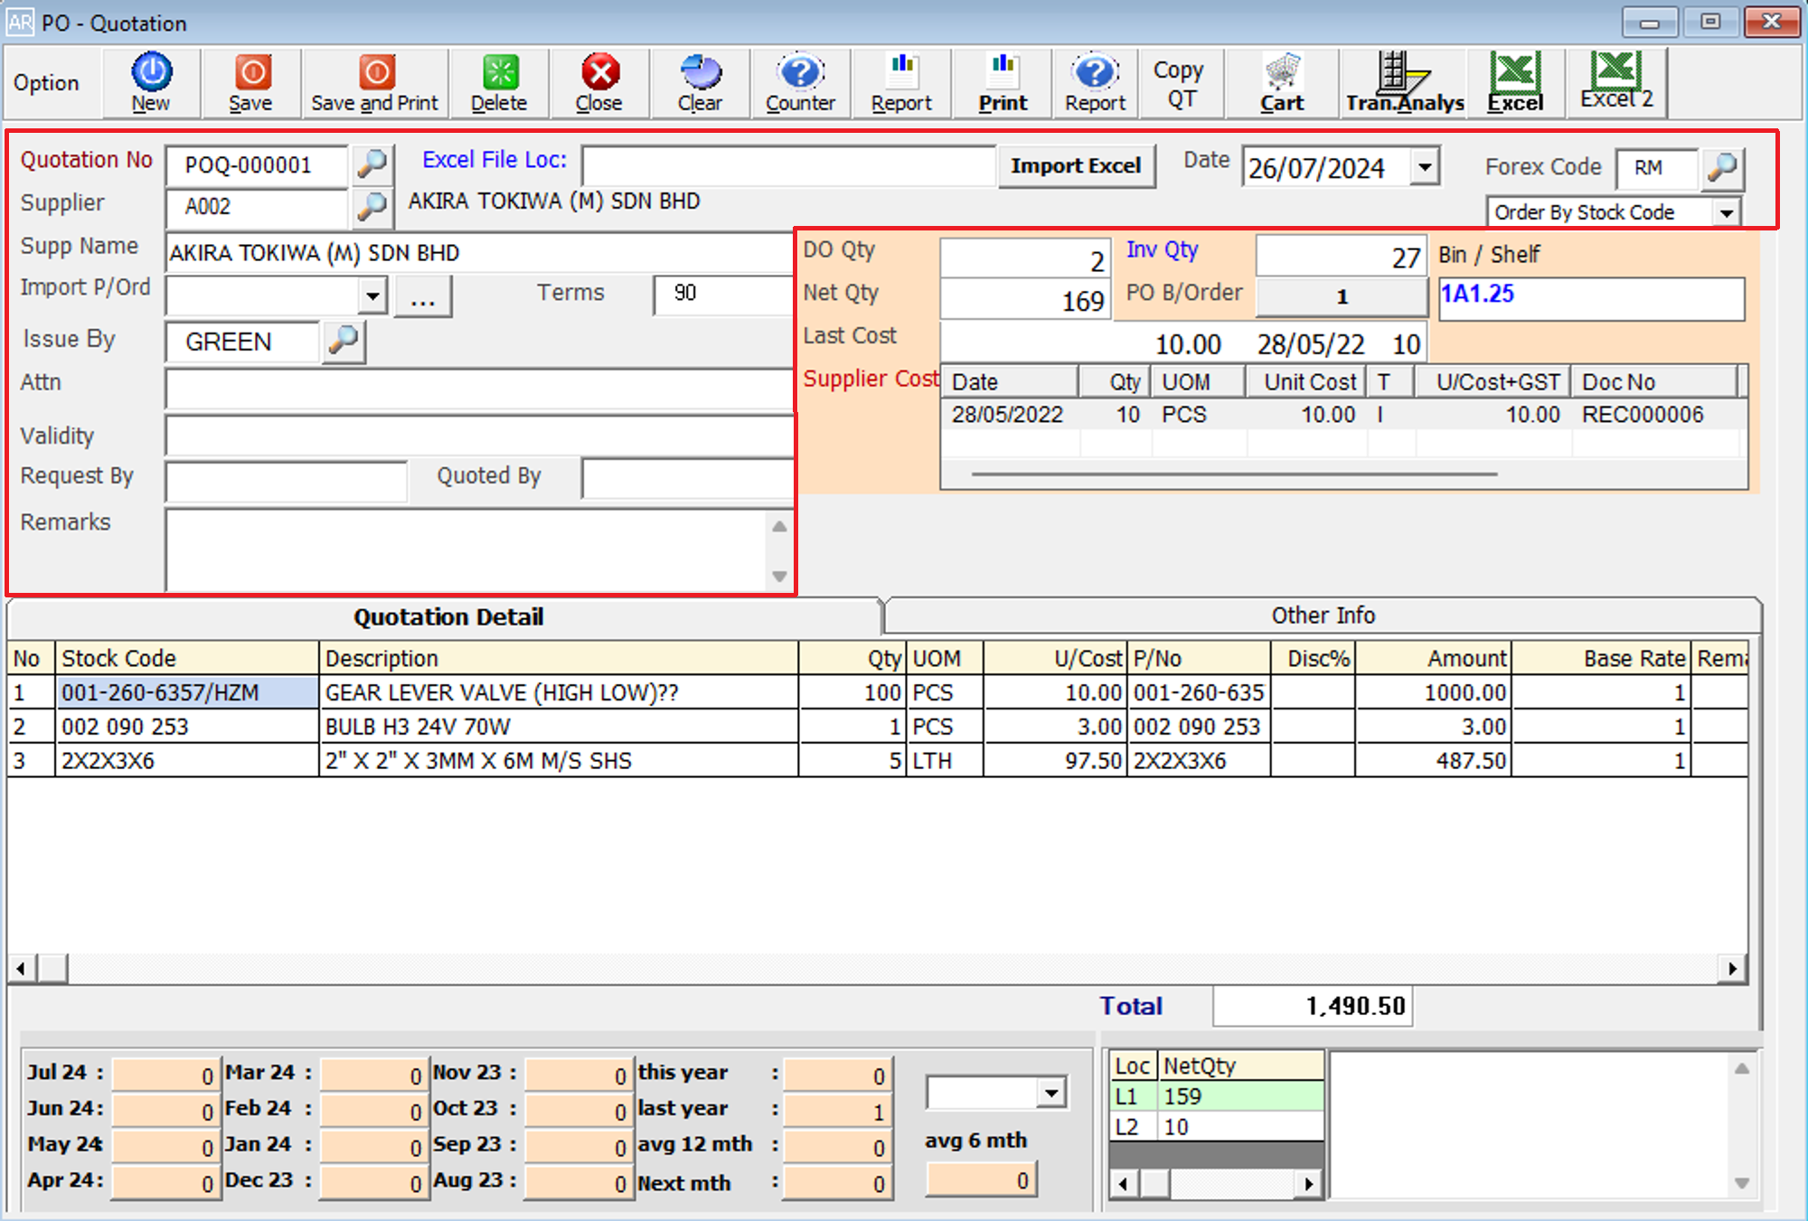Click the Terms input field
This screenshot has height=1221, width=1808.
click(x=723, y=295)
